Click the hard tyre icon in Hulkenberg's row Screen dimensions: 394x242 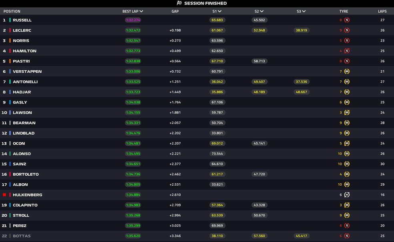pos(347,194)
